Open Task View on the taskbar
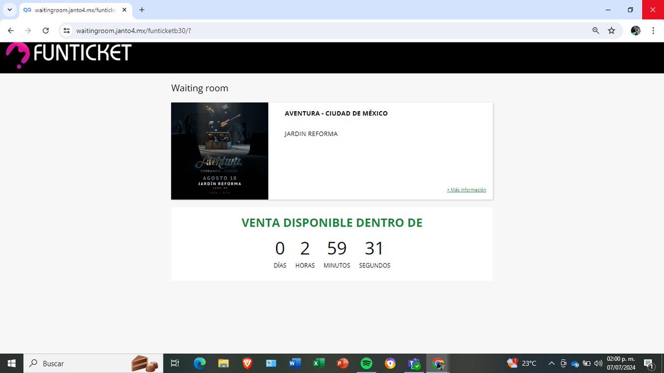Viewport: 664px width, 373px height. click(x=175, y=363)
